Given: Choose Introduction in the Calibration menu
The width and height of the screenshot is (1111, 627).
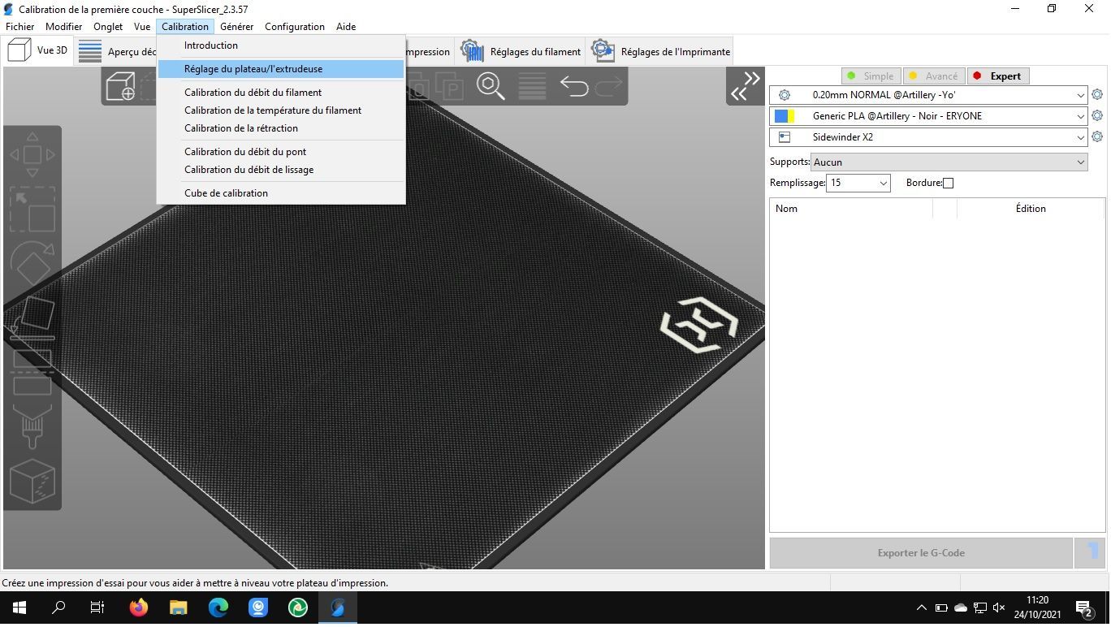Looking at the screenshot, I should tap(280, 45).
